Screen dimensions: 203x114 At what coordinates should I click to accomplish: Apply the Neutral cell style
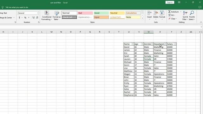(x=117, y=13)
